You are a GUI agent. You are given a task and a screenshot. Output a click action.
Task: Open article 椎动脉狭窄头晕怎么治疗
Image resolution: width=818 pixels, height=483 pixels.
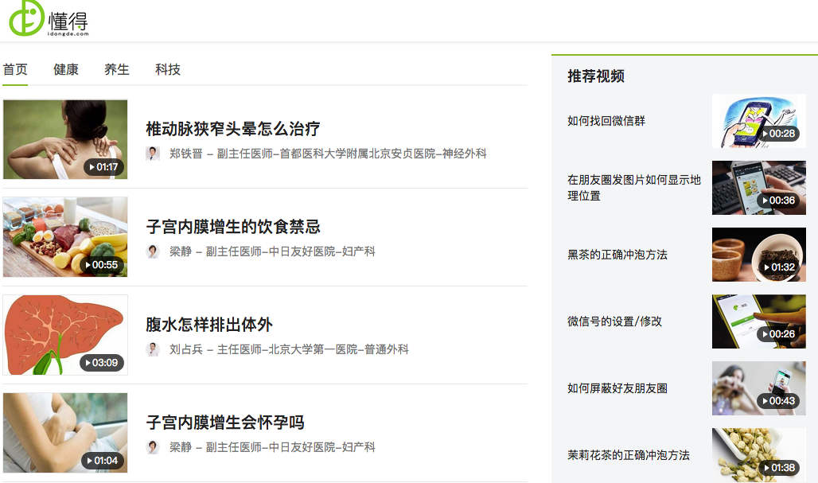(x=232, y=129)
